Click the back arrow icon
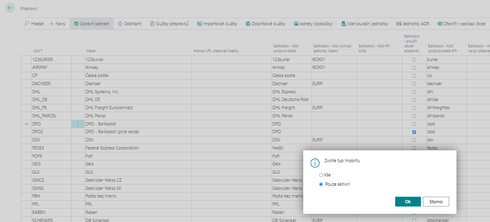Screen dimensions: 490x222 (10, 8)
